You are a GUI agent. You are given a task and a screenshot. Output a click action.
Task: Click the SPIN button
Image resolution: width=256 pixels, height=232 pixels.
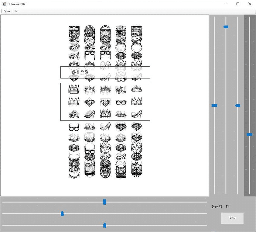pos(232,218)
